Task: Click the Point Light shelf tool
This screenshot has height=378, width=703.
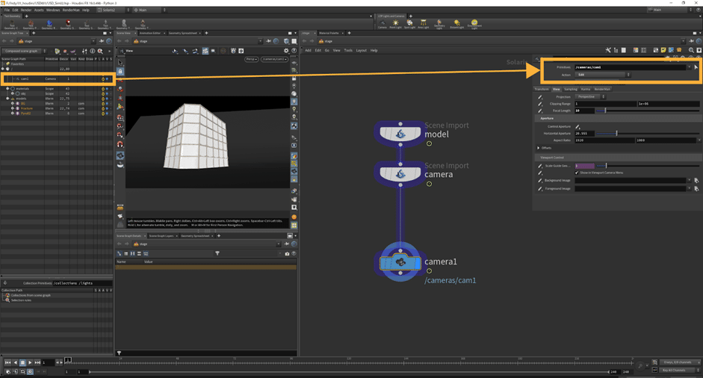Action: coord(396,24)
